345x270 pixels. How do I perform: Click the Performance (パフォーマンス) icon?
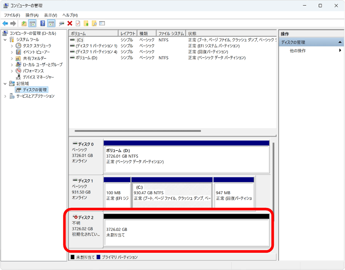[19, 71]
